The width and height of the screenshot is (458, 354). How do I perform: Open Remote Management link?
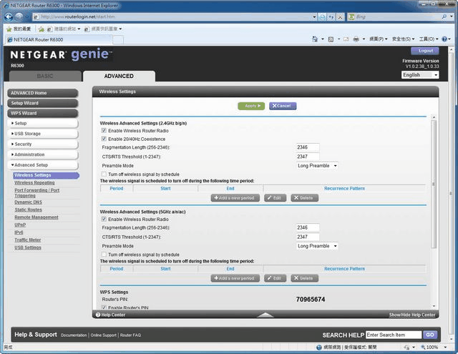tap(36, 217)
